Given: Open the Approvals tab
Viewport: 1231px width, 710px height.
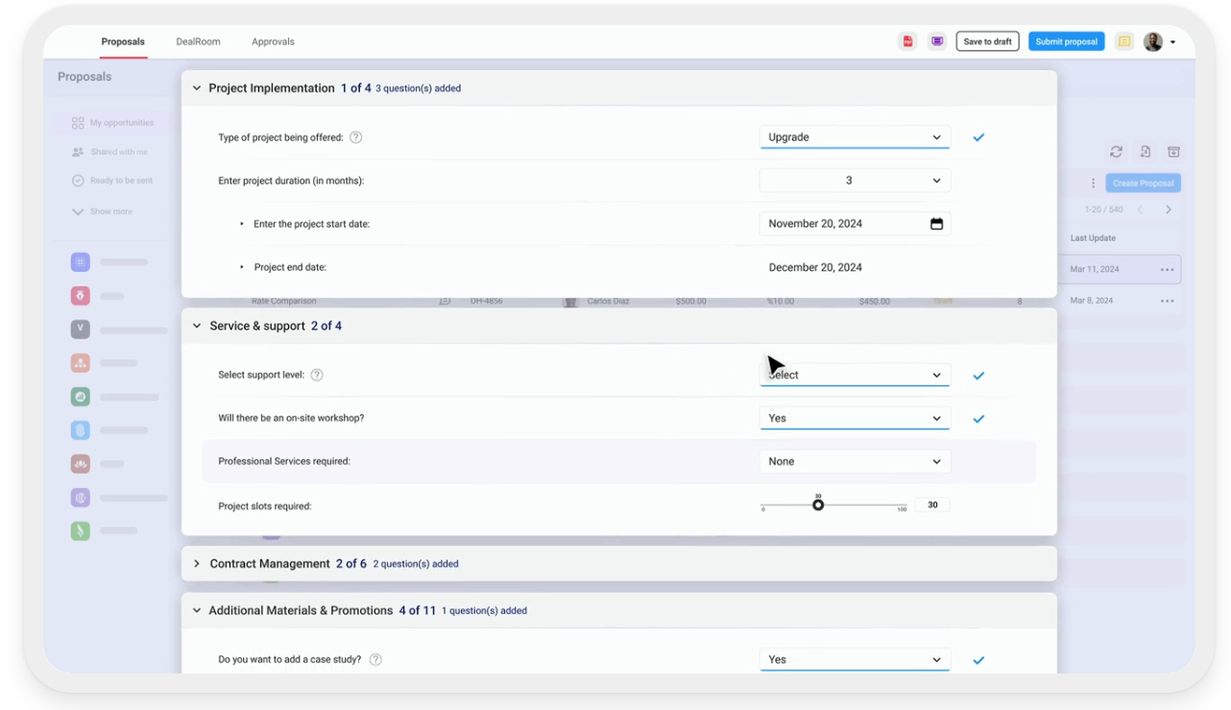Looking at the screenshot, I should click(273, 41).
